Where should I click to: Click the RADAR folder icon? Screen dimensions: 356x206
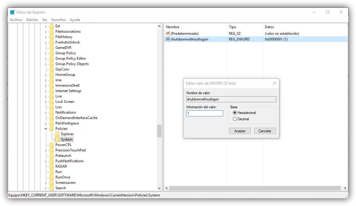(x=52, y=166)
